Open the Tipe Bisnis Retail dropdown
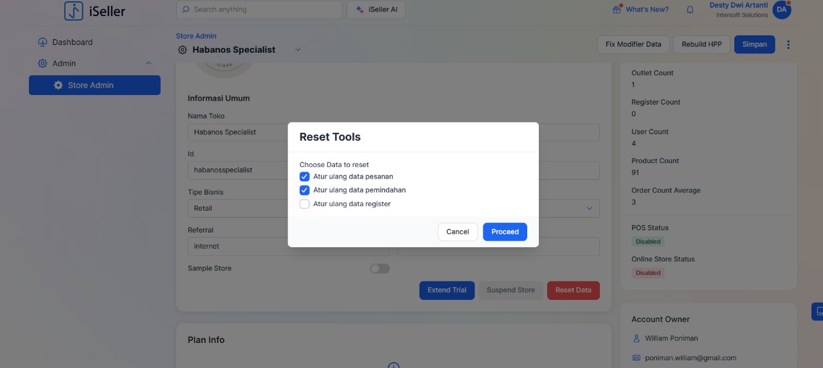 tap(238, 208)
